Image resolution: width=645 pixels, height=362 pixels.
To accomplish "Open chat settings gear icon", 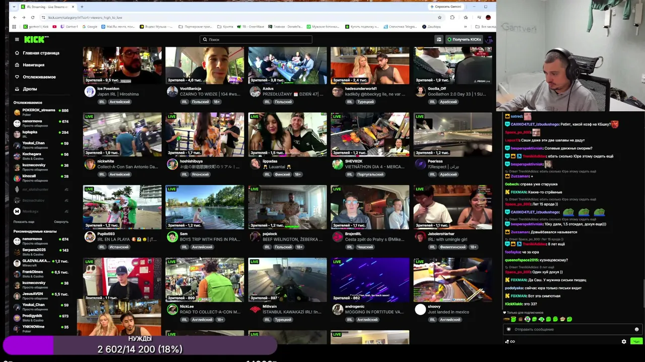I will (624, 341).
